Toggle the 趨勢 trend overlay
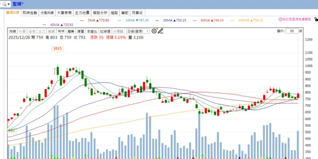The image size is (318, 159). click(x=71, y=31)
